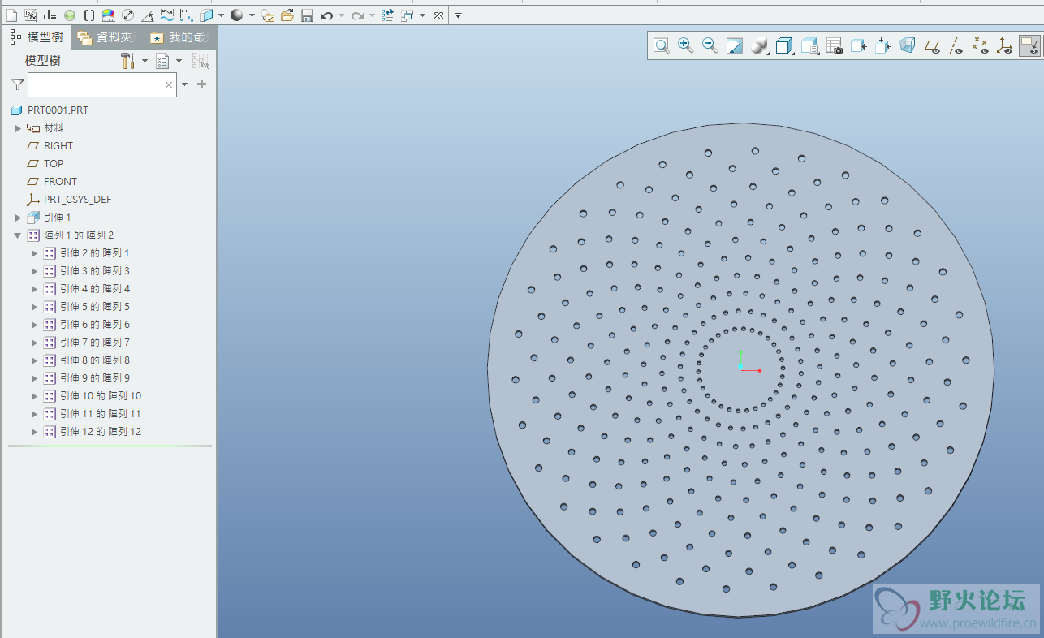The height and width of the screenshot is (638, 1044).
Task: Select the TOP datum plane
Action: [54, 164]
